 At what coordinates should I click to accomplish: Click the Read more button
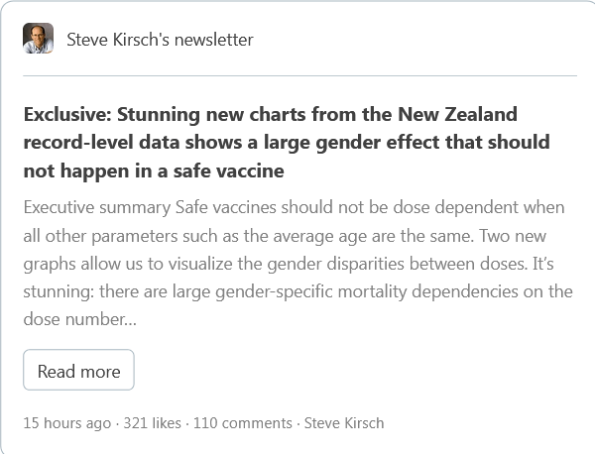pyautogui.click(x=78, y=371)
